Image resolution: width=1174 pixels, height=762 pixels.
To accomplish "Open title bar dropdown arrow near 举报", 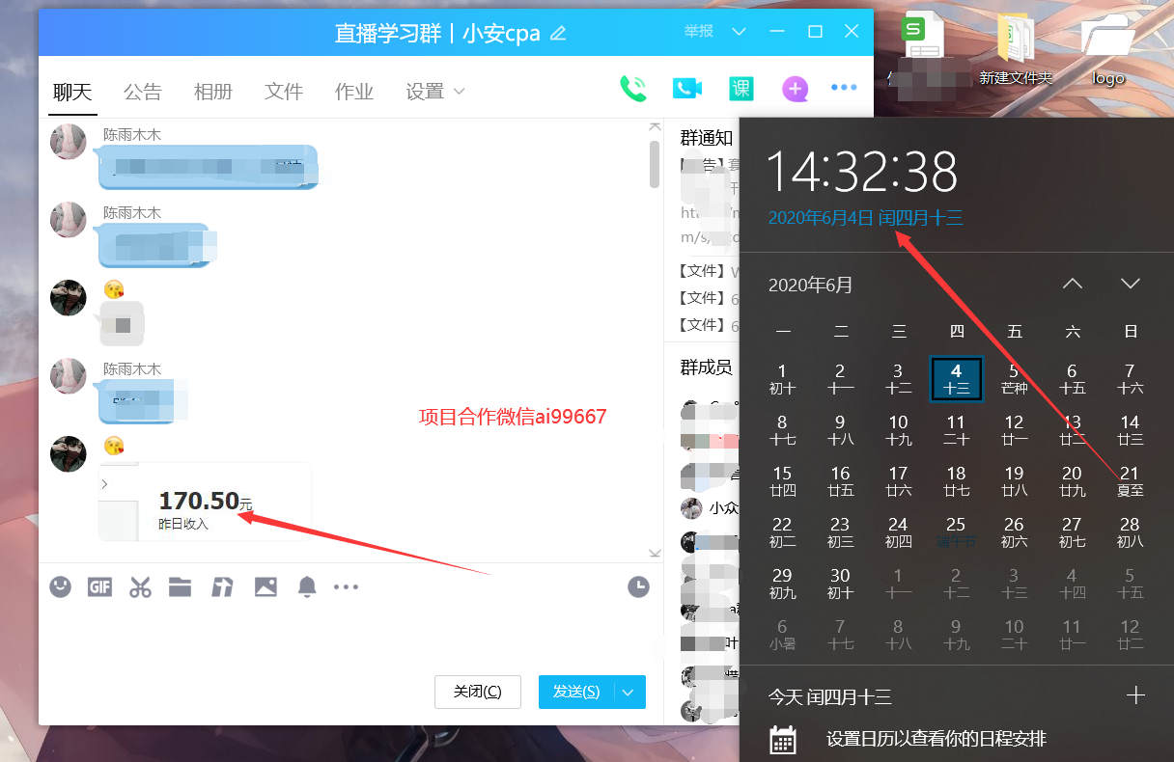I will [740, 32].
